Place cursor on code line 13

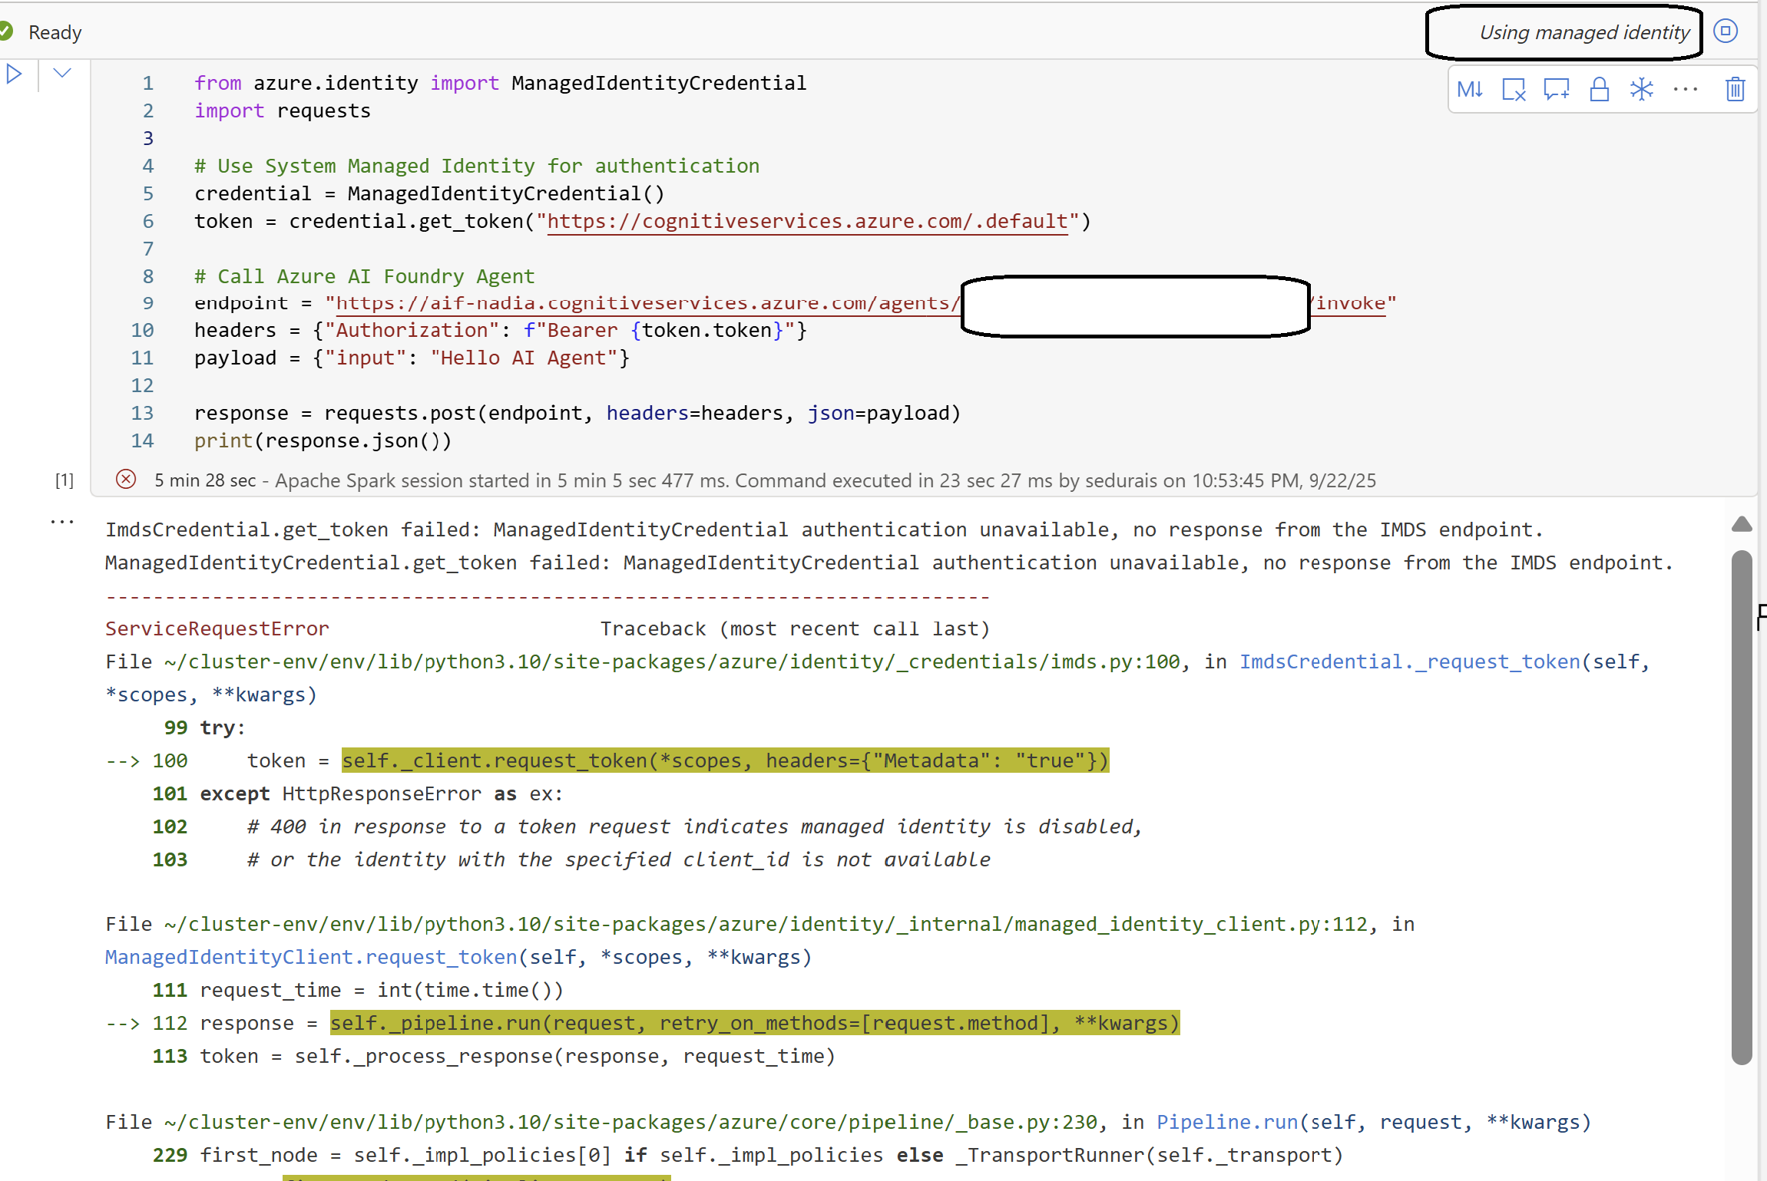pos(576,414)
